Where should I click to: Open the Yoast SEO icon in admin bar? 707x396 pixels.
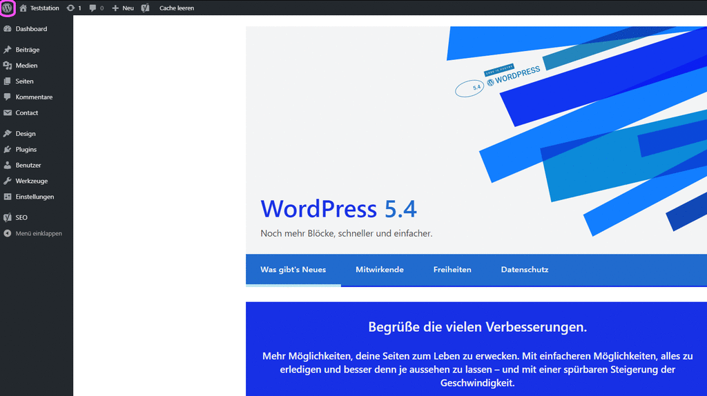click(145, 8)
